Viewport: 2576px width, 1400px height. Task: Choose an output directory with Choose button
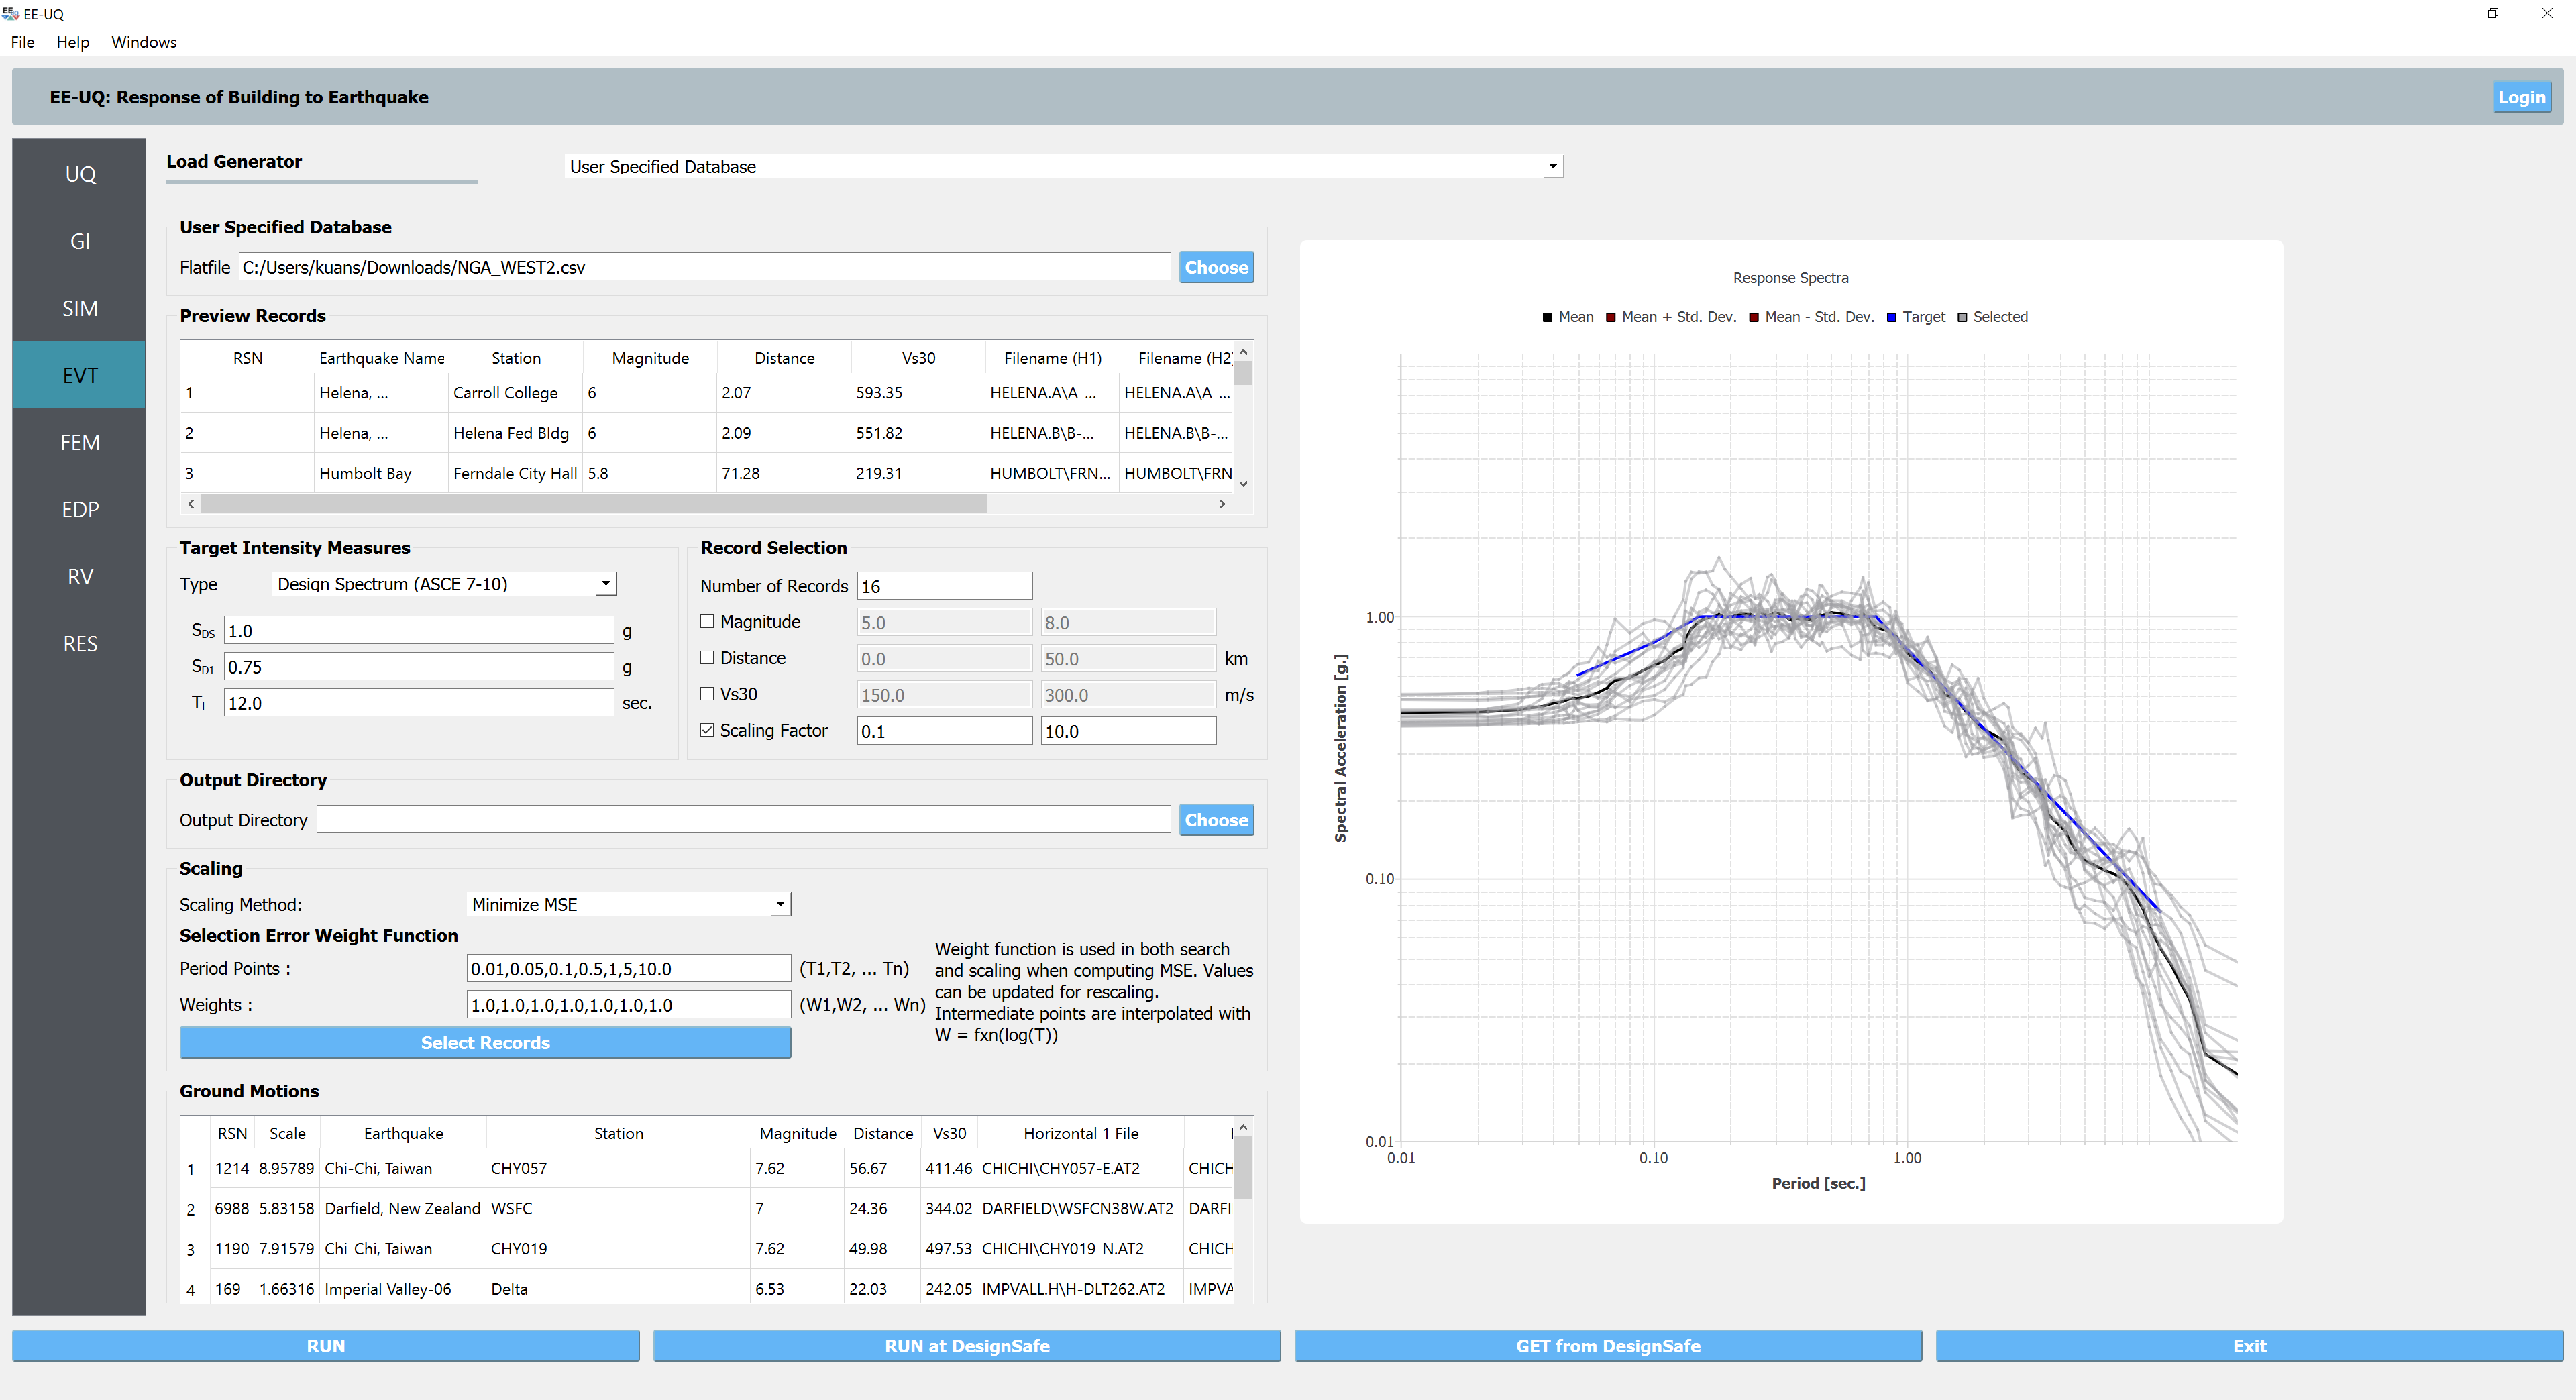click(1216, 820)
